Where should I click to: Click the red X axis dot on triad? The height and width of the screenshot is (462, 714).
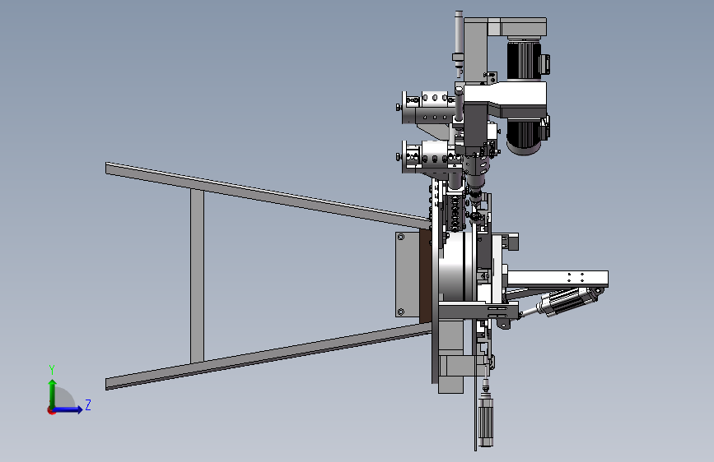pos(51,410)
